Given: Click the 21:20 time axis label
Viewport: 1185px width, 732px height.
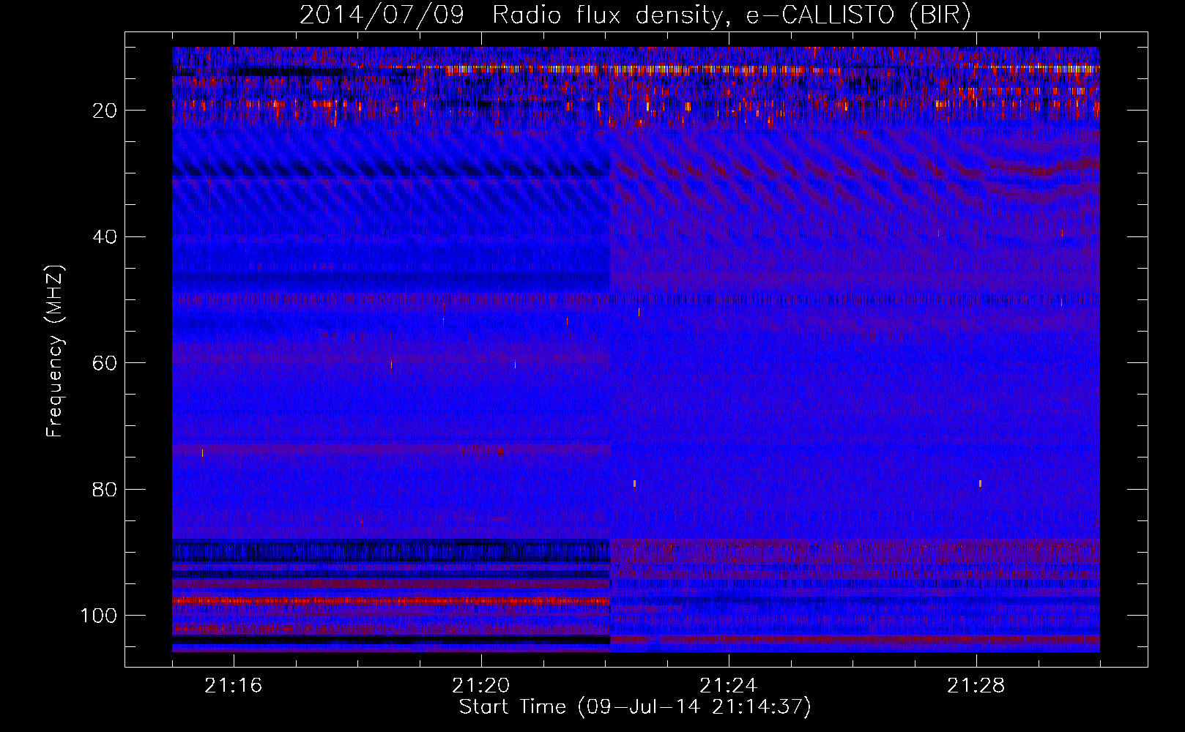Looking at the screenshot, I should [480, 686].
